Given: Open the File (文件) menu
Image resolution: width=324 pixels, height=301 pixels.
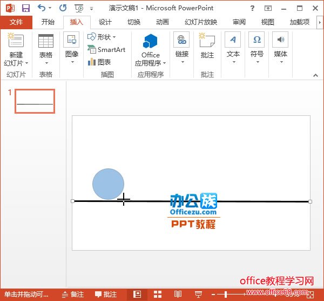Looking at the screenshot, I should [16, 22].
